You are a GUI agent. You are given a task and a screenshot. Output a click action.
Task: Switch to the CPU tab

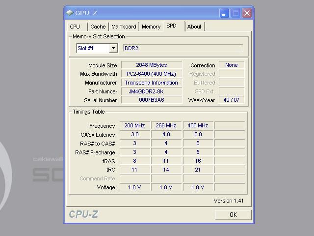77,27
